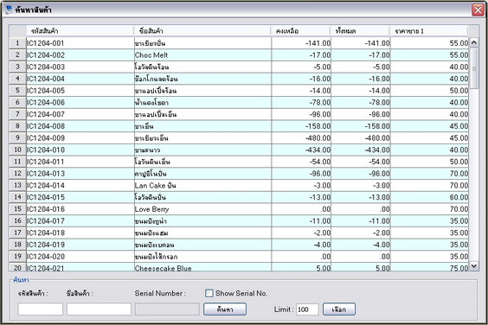The width and height of the screenshot is (488, 325).
Task: Click product code IC1204-013
Action: (46, 174)
